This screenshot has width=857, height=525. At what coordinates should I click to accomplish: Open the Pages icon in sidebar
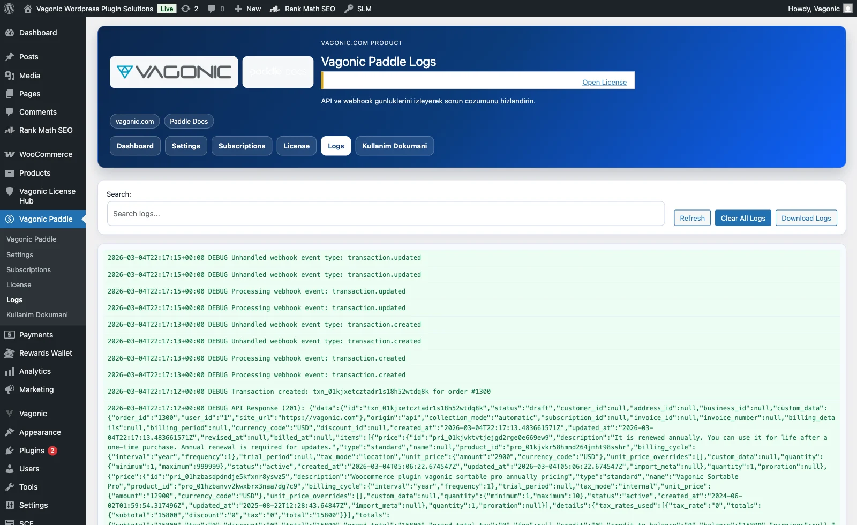[10, 94]
